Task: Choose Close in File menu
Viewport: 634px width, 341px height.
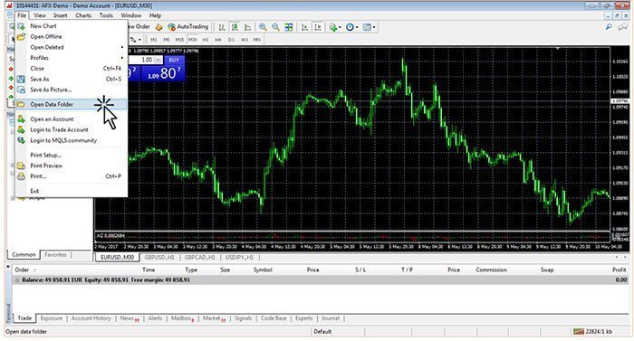Action: click(x=72, y=68)
